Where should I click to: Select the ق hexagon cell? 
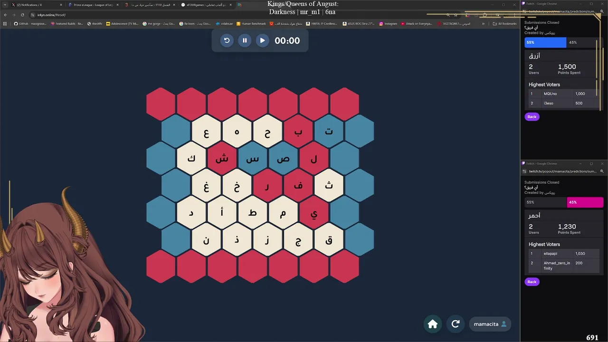329,239
